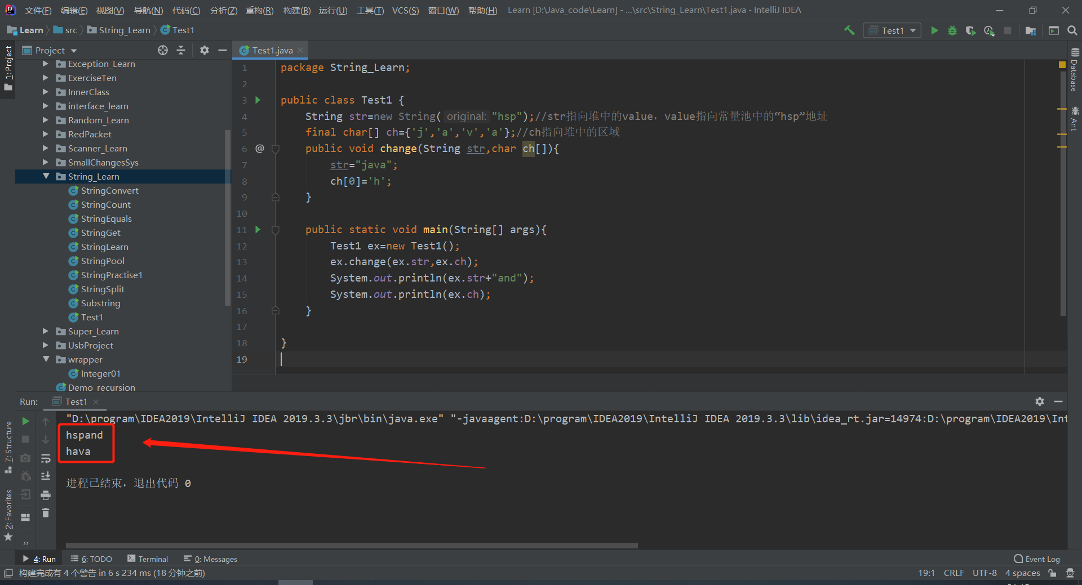Screen dimensions: 1082x585
Task: Hide the Run tool window
Action: 1058,401
